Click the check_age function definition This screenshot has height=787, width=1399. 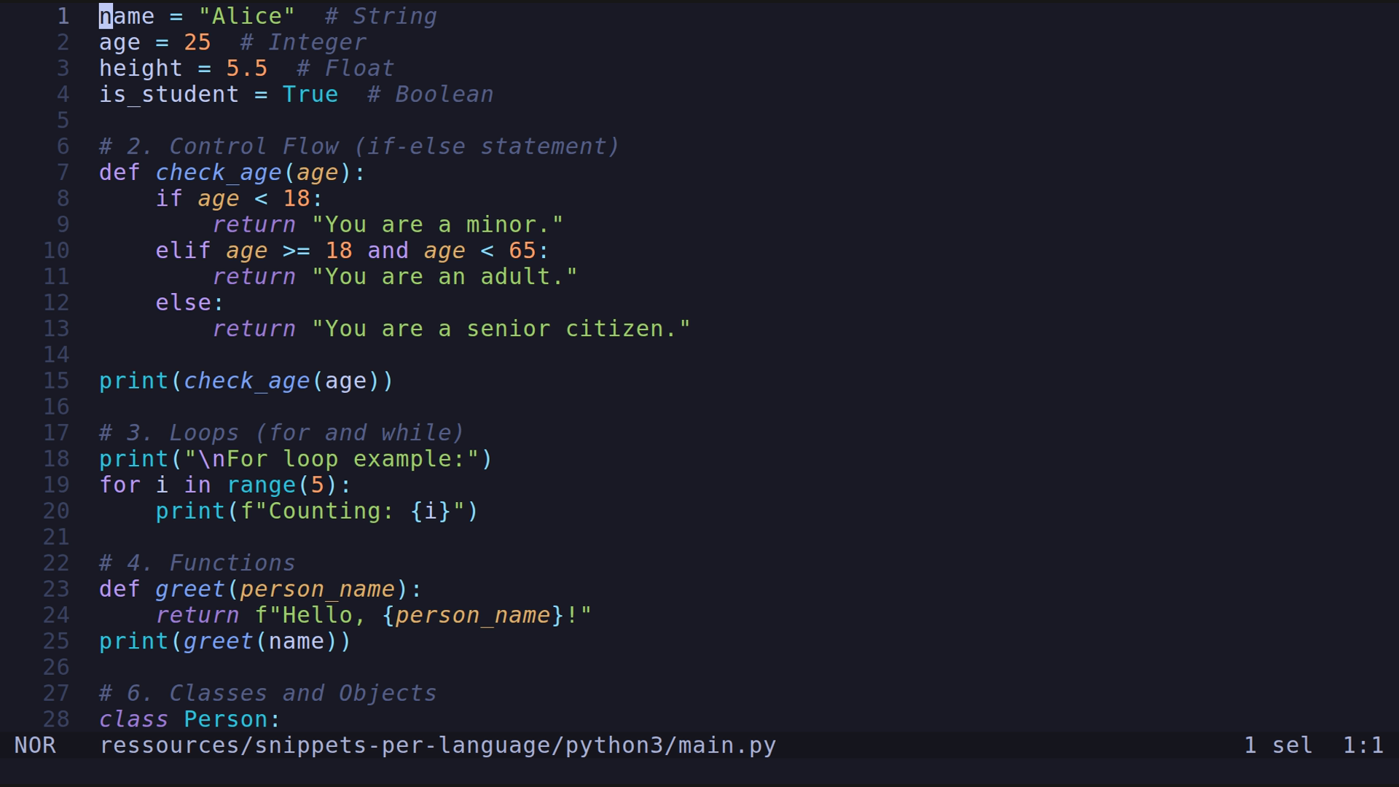coord(219,172)
